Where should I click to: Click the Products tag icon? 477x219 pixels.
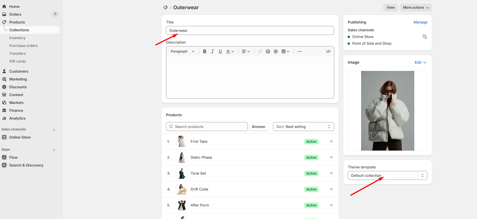4,22
